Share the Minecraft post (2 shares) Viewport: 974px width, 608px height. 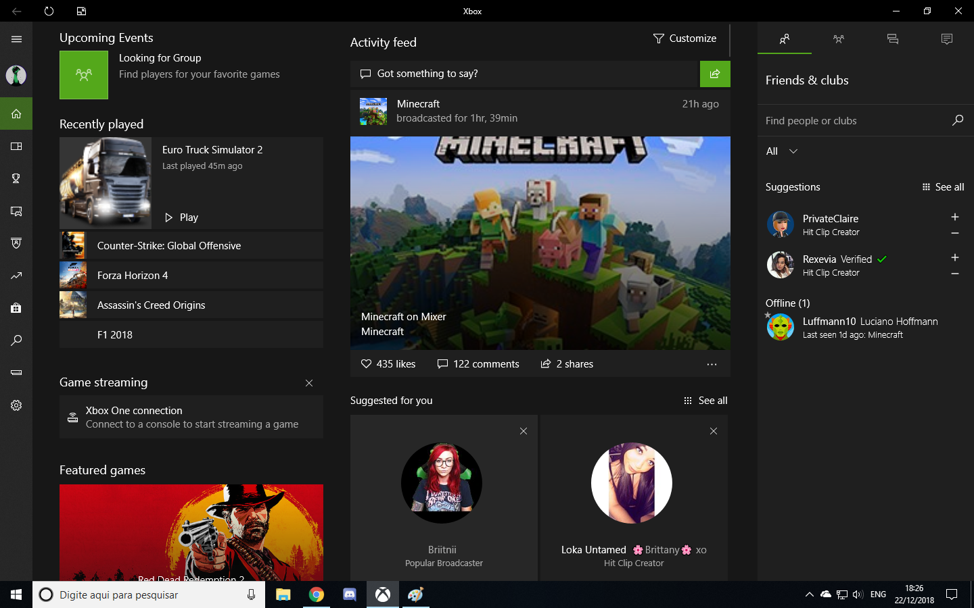tap(567, 364)
